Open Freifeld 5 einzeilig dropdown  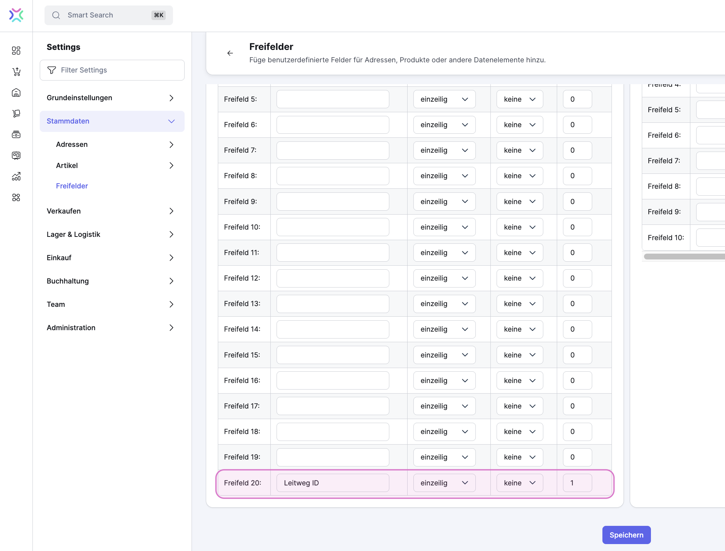pyautogui.click(x=444, y=99)
